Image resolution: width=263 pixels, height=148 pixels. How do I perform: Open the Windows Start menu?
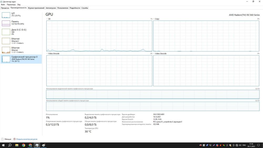pyautogui.click(x=3, y=145)
